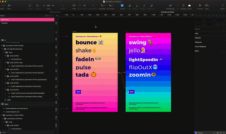Click the Borders section in inspector

[x=198, y=38]
